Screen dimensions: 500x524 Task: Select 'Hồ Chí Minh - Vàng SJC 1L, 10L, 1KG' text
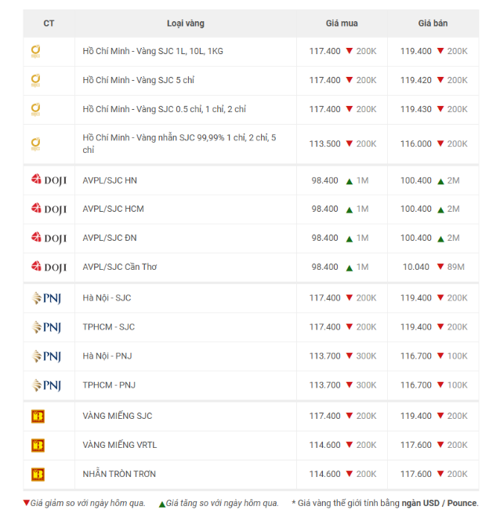click(153, 51)
